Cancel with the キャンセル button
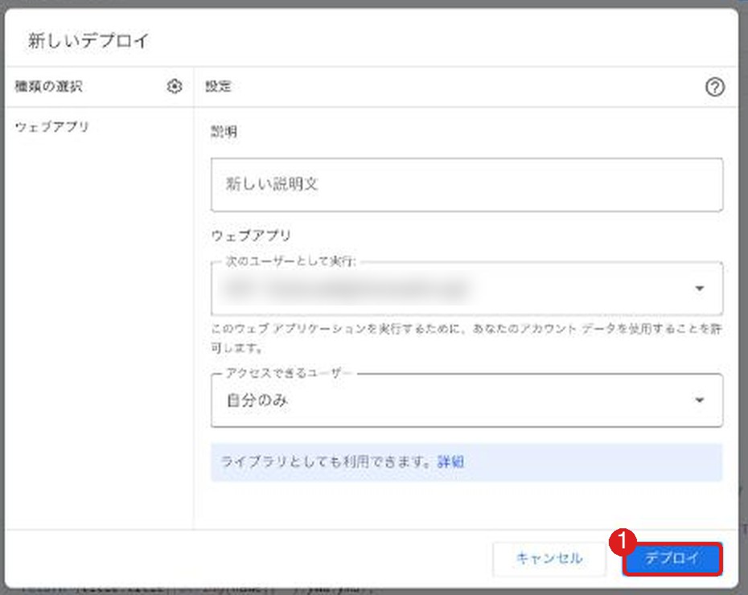This screenshot has width=748, height=595. point(549,558)
